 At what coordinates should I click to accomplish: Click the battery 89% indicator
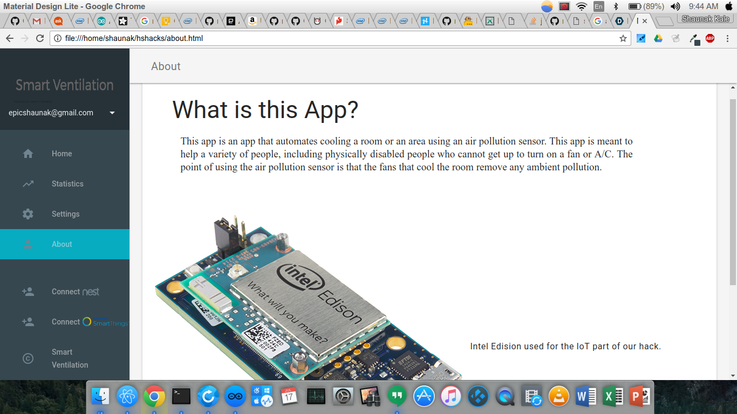pos(646,6)
